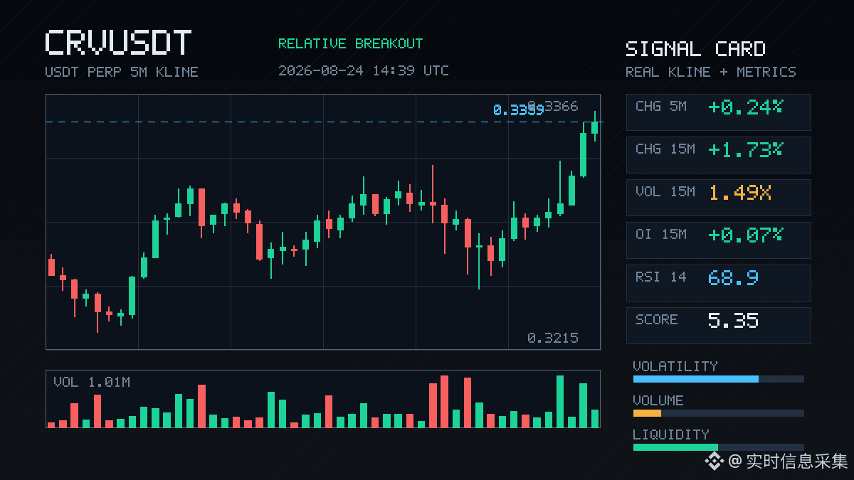Select the VOL 15M 1.49X metric card
854x480 pixels.
click(719, 198)
